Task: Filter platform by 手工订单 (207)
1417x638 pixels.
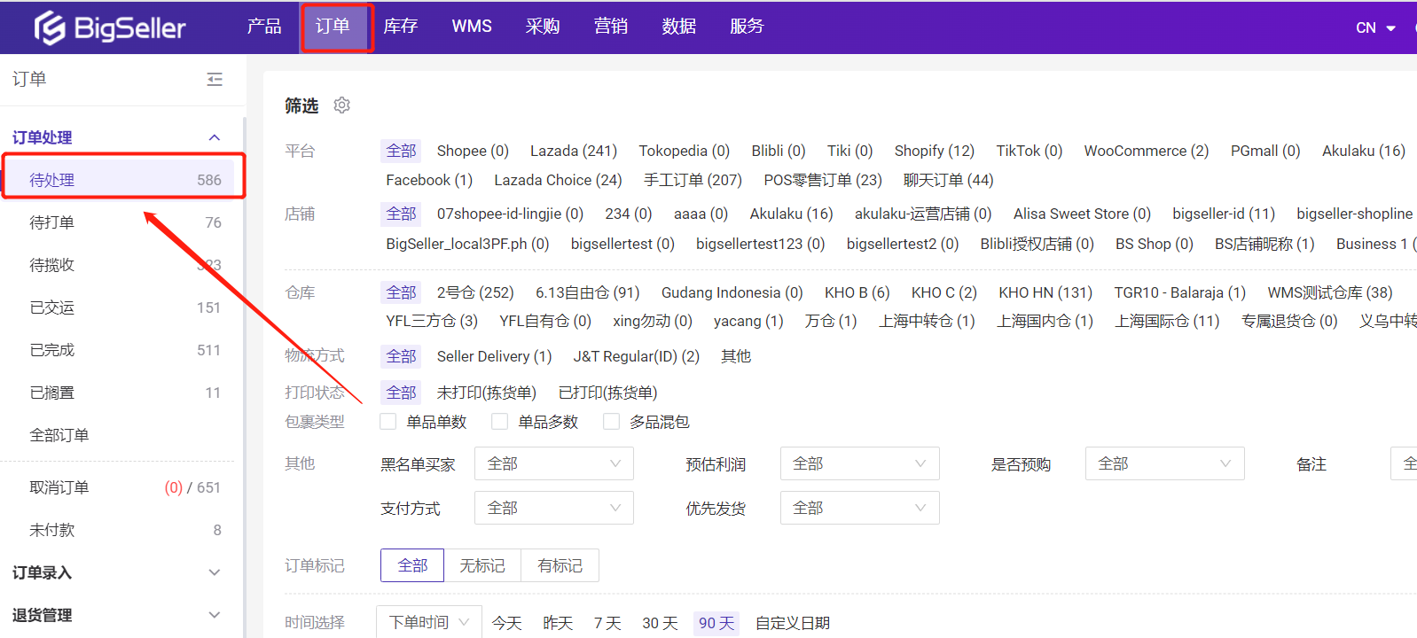Action: click(693, 180)
